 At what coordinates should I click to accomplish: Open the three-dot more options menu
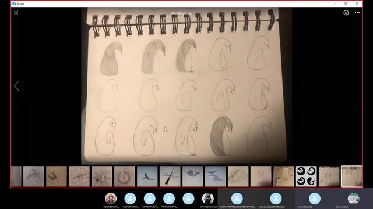pyautogui.click(x=357, y=13)
